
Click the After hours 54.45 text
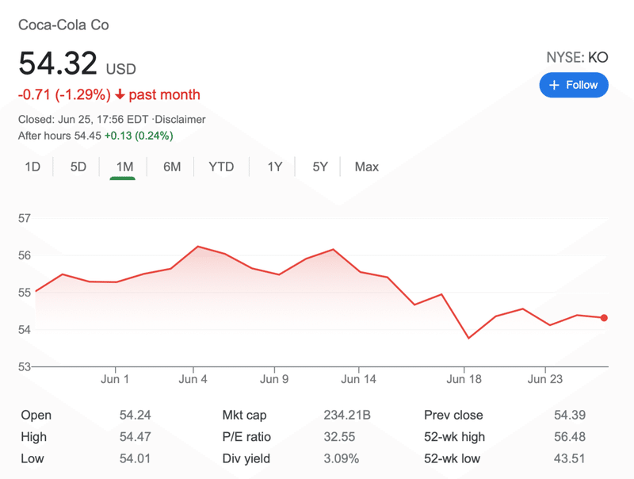pos(59,136)
